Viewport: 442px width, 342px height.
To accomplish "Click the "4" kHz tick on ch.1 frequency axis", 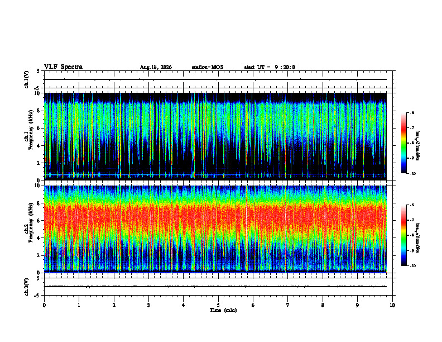I will point(39,146).
